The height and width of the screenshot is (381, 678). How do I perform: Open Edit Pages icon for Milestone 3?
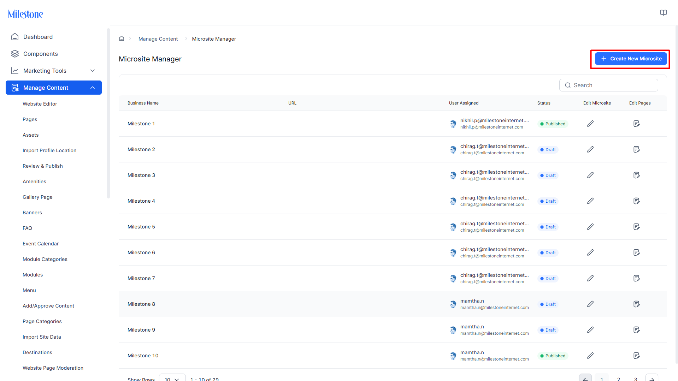[637, 175]
